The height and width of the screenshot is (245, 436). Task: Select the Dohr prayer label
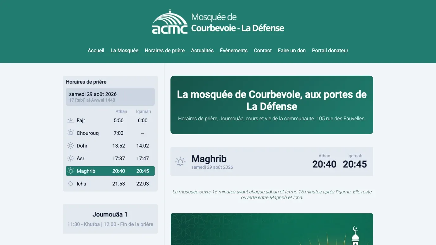point(82,146)
